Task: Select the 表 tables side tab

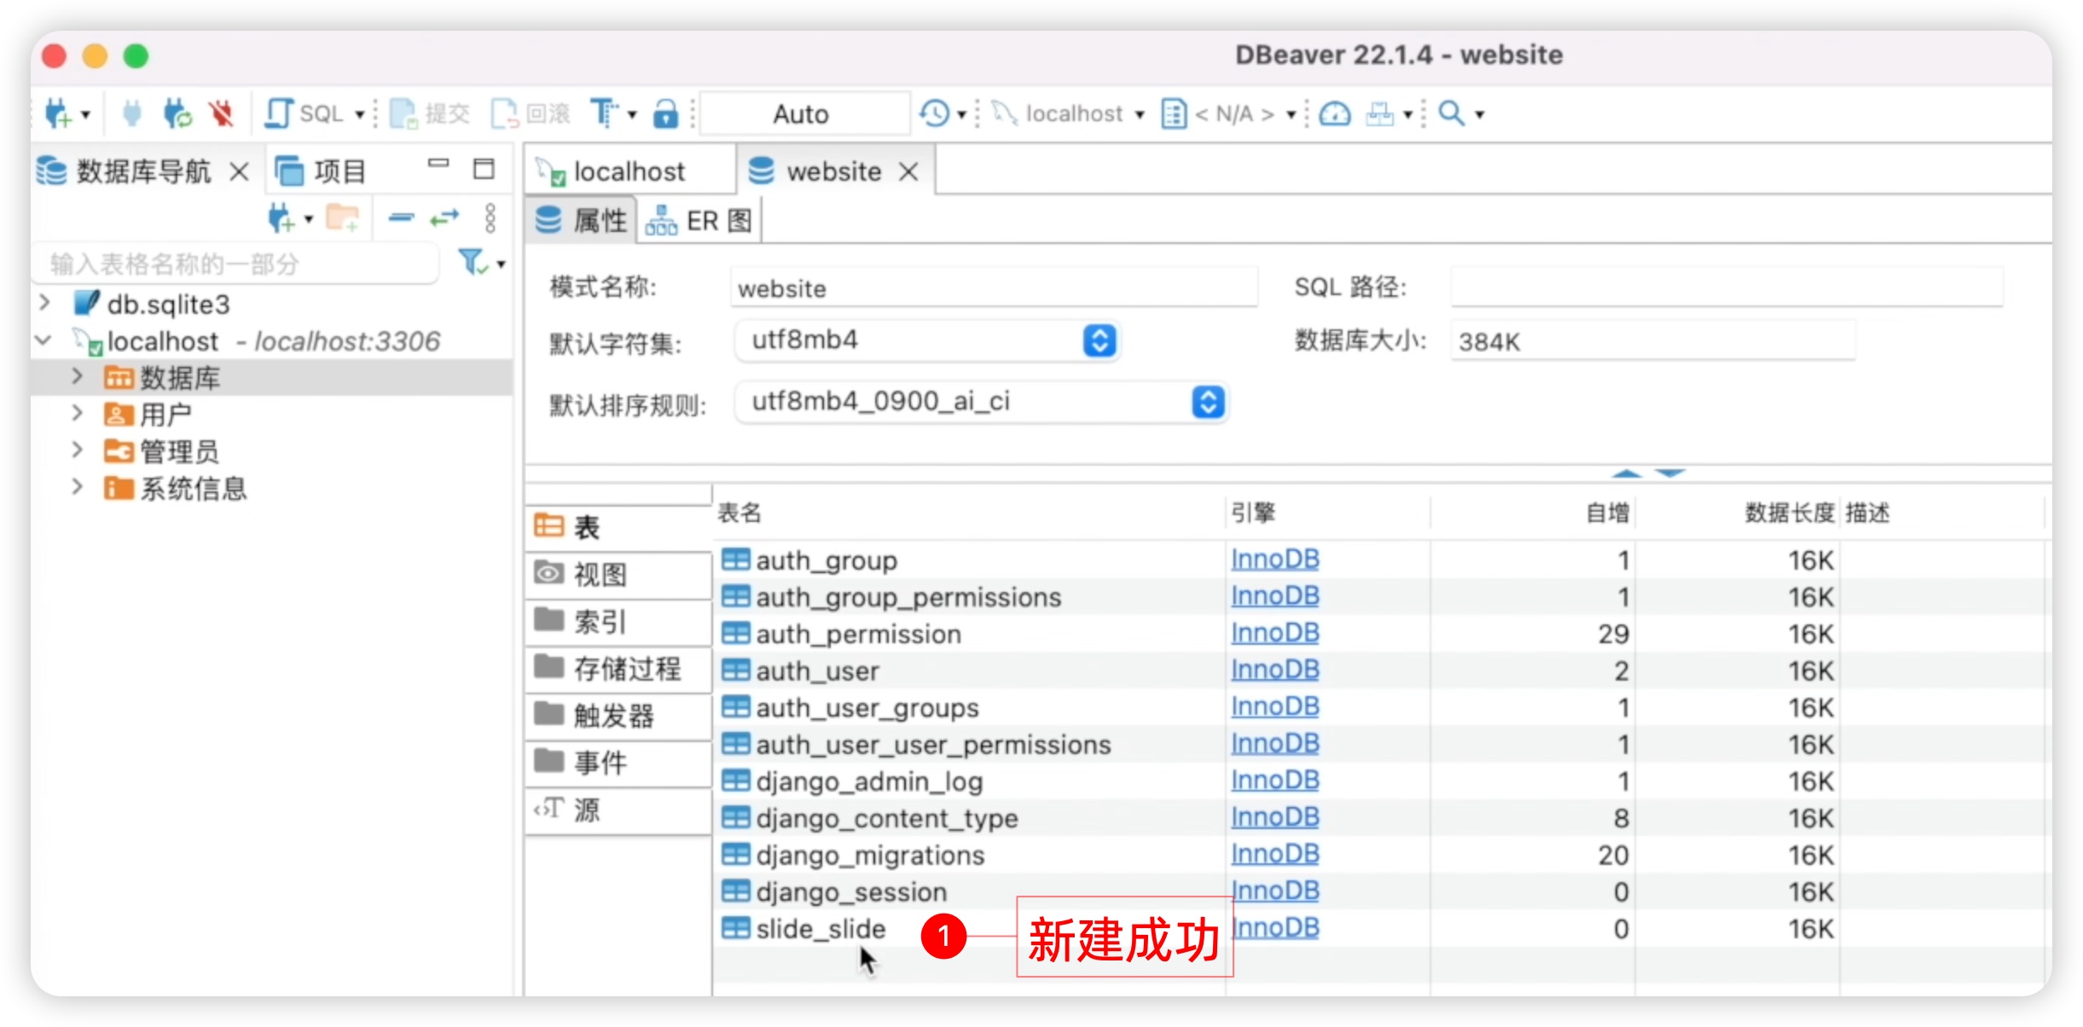Action: pos(619,527)
